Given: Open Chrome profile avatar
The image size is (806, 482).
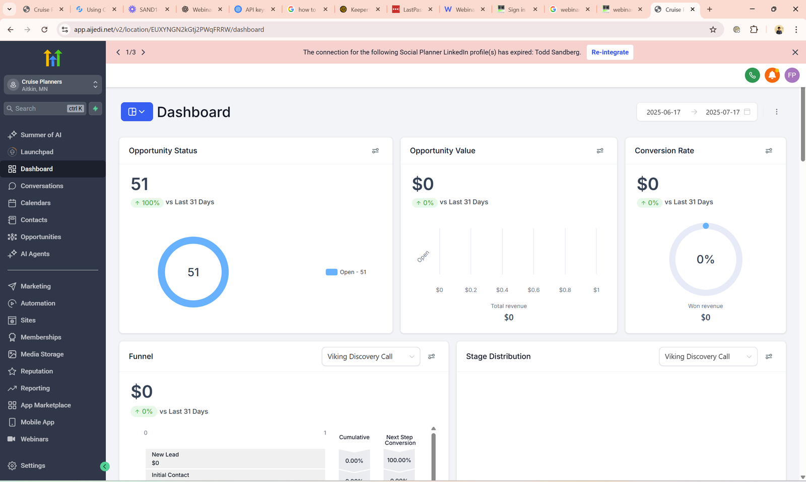Looking at the screenshot, I should click(779, 30).
